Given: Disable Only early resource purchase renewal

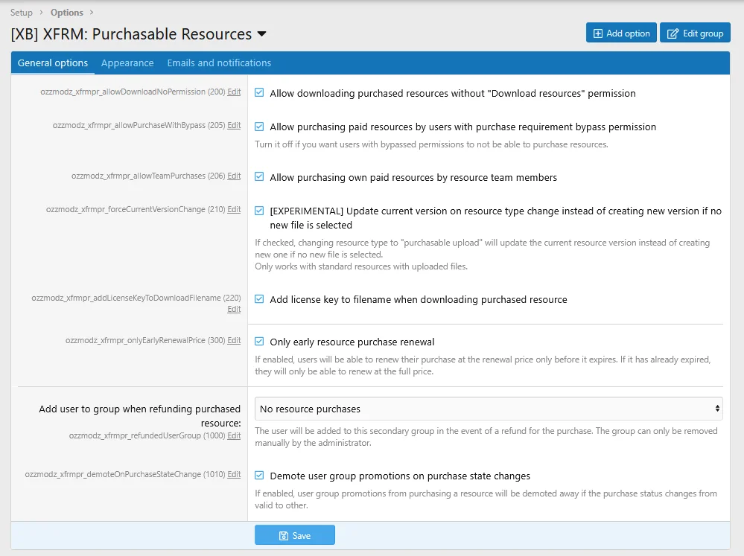Looking at the screenshot, I should click(259, 342).
